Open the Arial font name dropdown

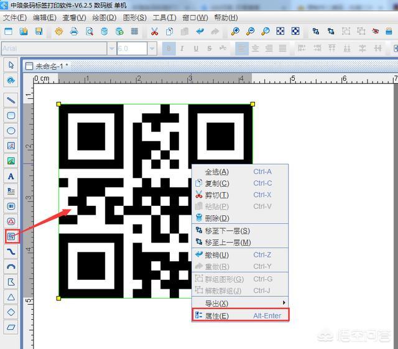[x=112, y=49]
